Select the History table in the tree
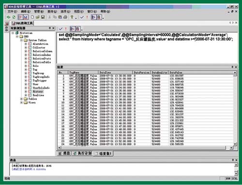This screenshot has width=242, height=185. pyautogui.click(x=38, y=92)
